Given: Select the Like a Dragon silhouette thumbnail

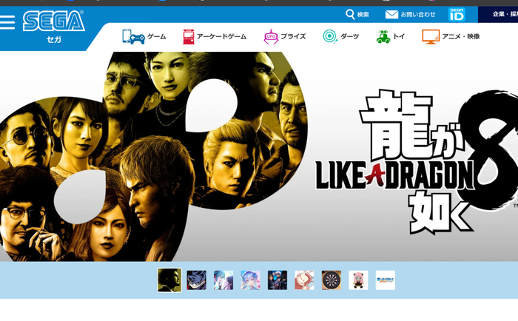Looking at the screenshot, I should pyautogui.click(x=169, y=280).
